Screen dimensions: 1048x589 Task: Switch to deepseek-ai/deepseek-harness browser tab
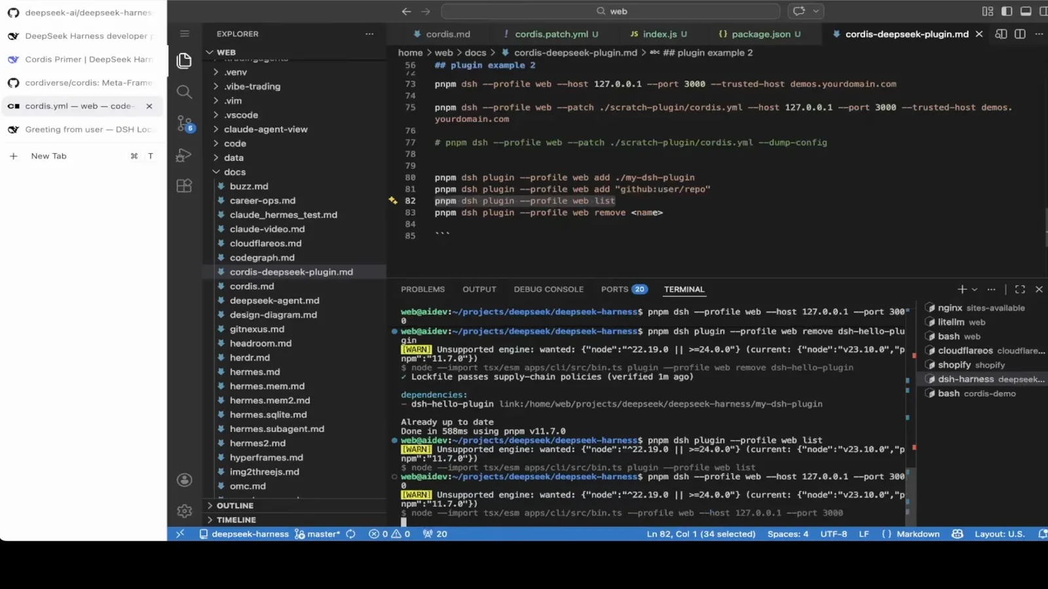tap(83, 12)
